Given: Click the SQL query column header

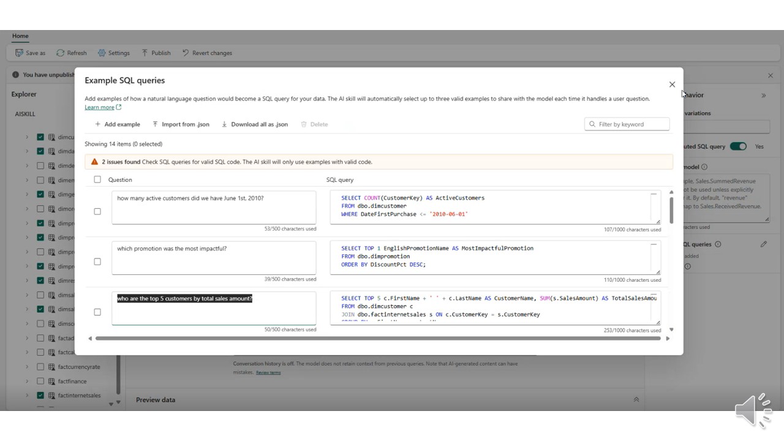Looking at the screenshot, I should point(340,179).
